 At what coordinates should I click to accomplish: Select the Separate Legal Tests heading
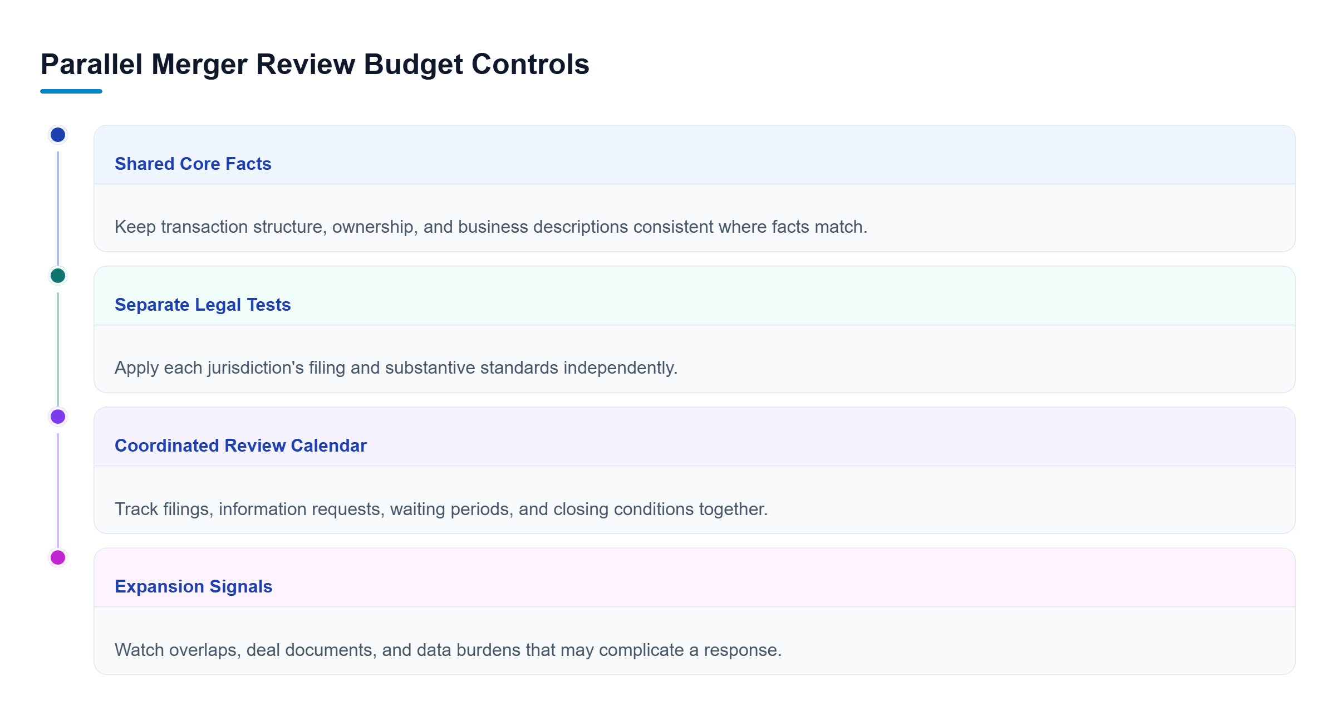point(203,305)
